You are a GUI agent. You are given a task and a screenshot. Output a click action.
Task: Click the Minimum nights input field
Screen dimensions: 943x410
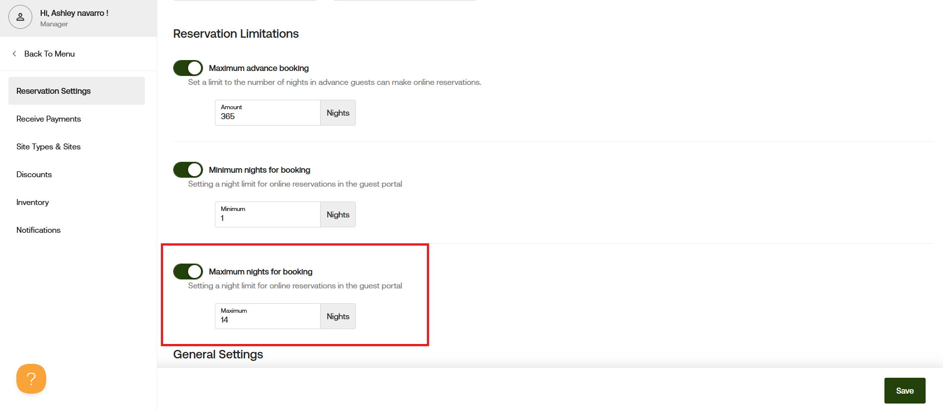point(268,214)
